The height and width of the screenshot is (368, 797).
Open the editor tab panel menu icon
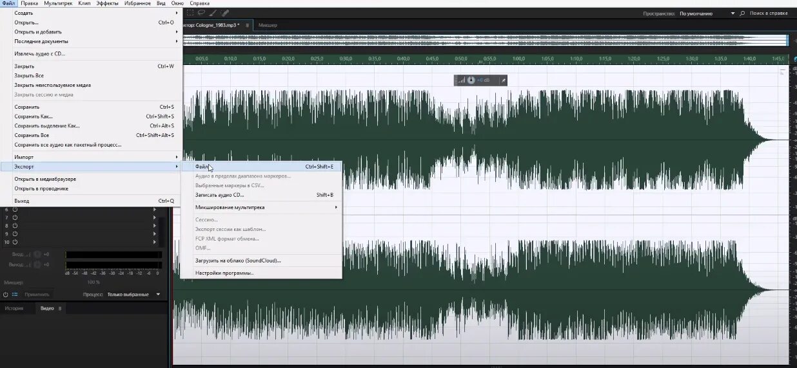248,25
